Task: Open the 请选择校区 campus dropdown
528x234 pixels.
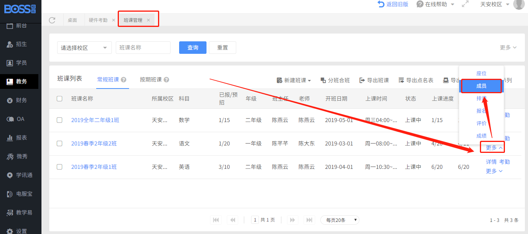Action: click(84, 48)
